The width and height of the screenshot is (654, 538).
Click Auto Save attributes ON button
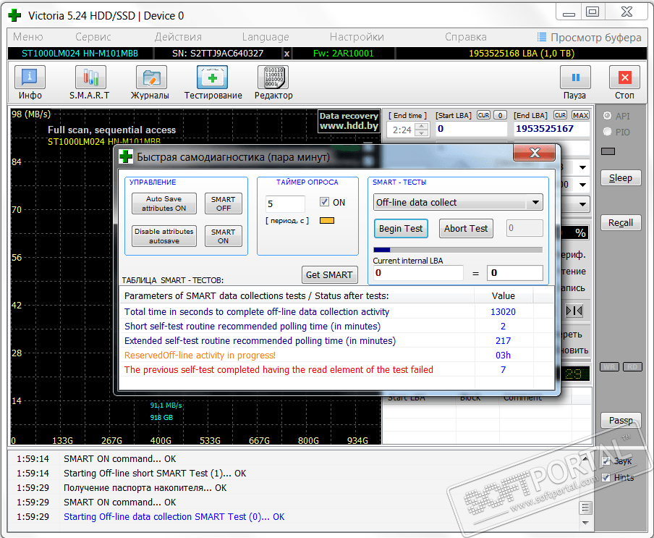(164, 203)
